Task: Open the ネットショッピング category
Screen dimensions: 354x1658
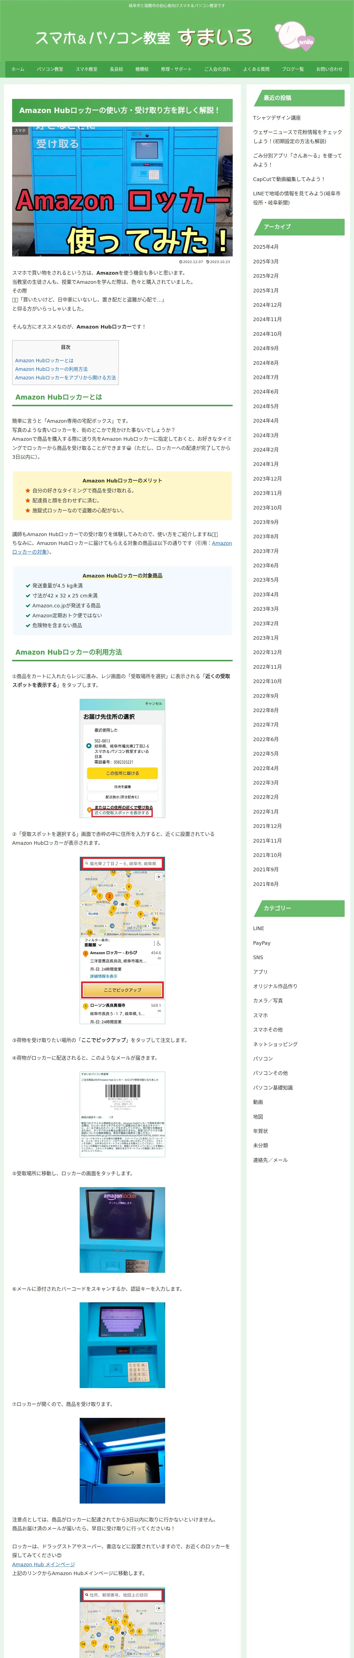Action: click(275, 1045)
